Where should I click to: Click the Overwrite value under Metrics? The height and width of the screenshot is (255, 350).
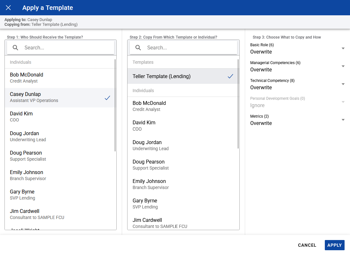(x=261, y=123)
